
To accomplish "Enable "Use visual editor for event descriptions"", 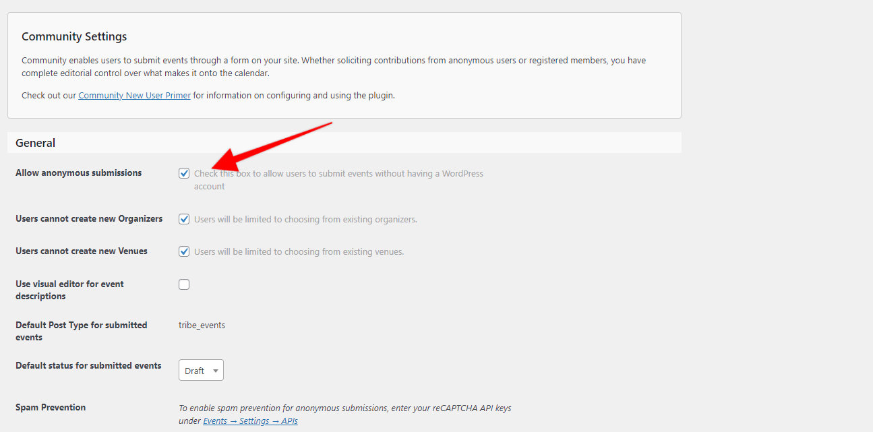I will point(184,284).
